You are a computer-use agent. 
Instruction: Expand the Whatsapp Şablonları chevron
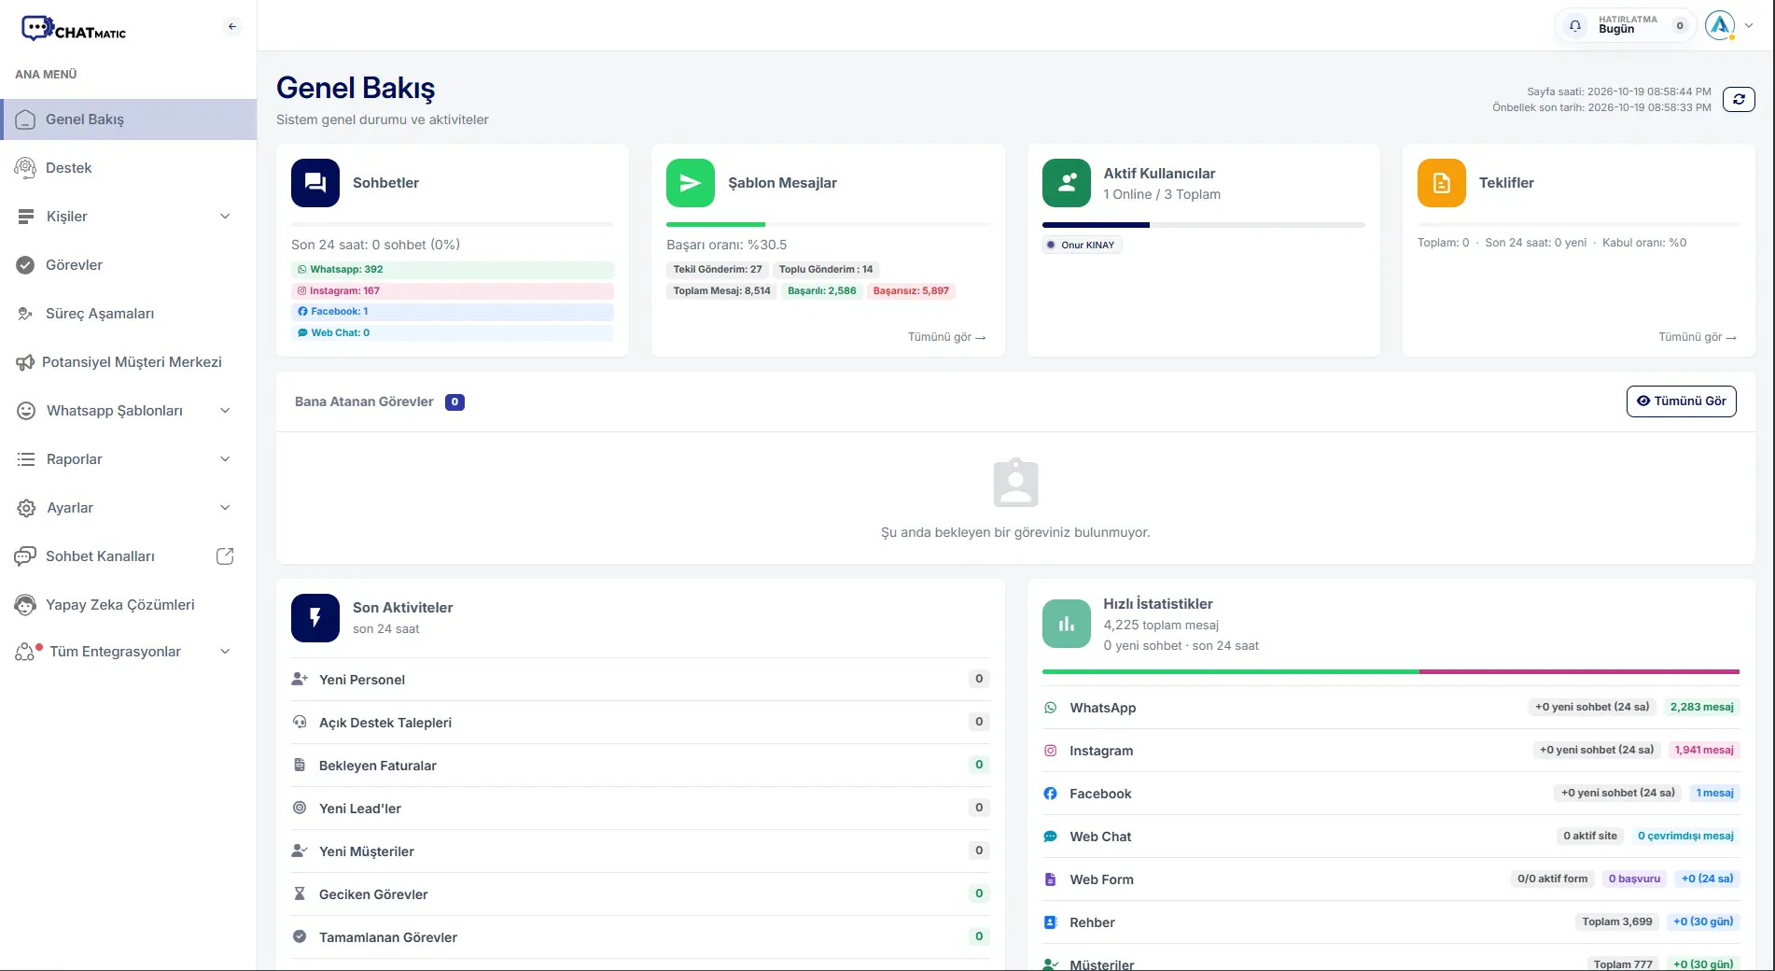point(225,411)
